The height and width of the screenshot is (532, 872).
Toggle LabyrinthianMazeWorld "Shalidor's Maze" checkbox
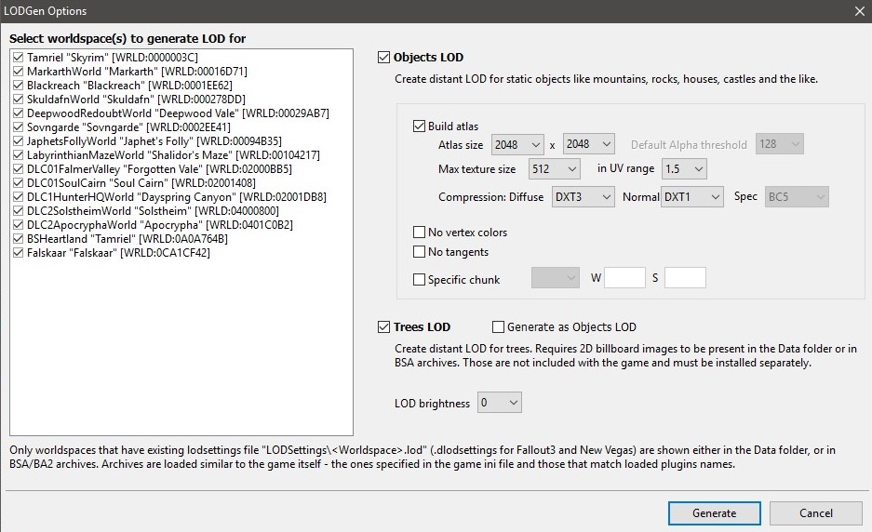(x=18, y=155)
